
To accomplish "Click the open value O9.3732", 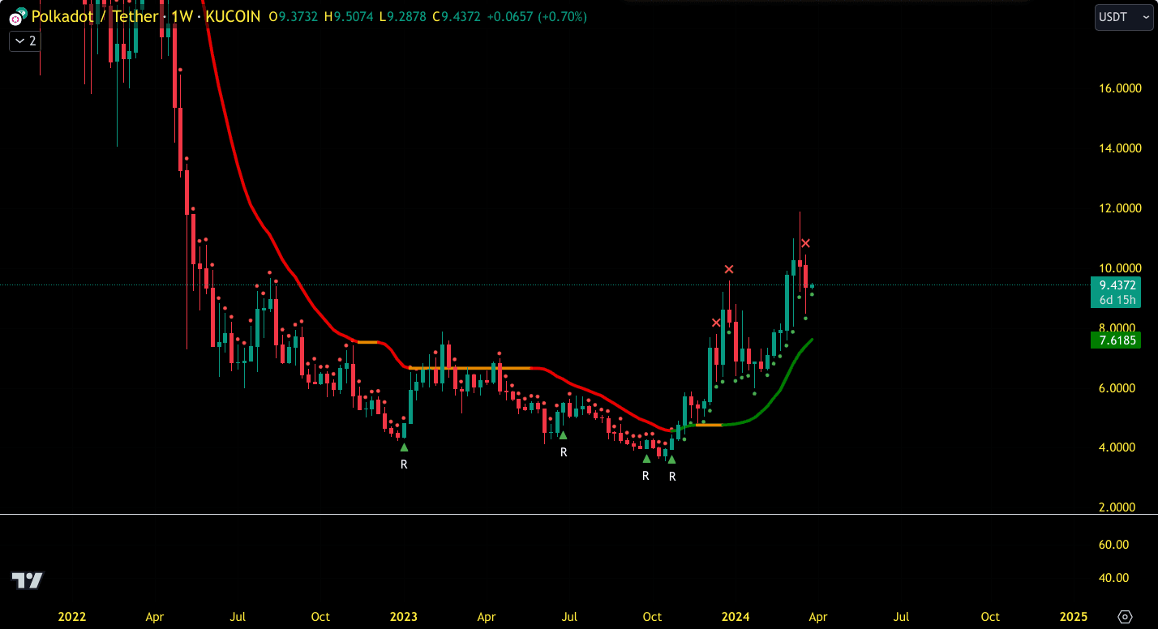I will pyautogui.click(x=294, y=16).
